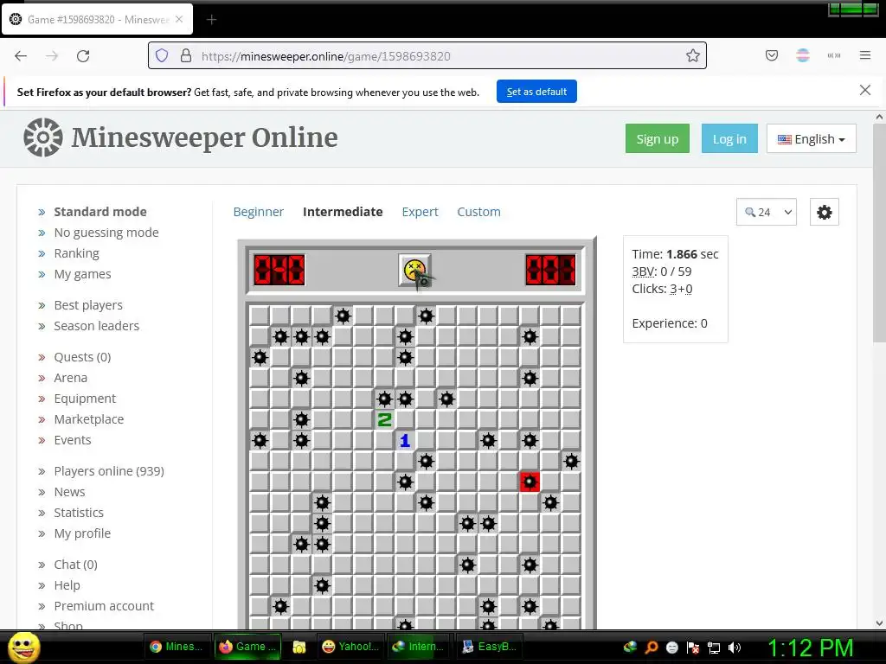The width and height of the screenshot is (886, 664).
Task: Open Help in the sidebar
Action: pos(67,585)
